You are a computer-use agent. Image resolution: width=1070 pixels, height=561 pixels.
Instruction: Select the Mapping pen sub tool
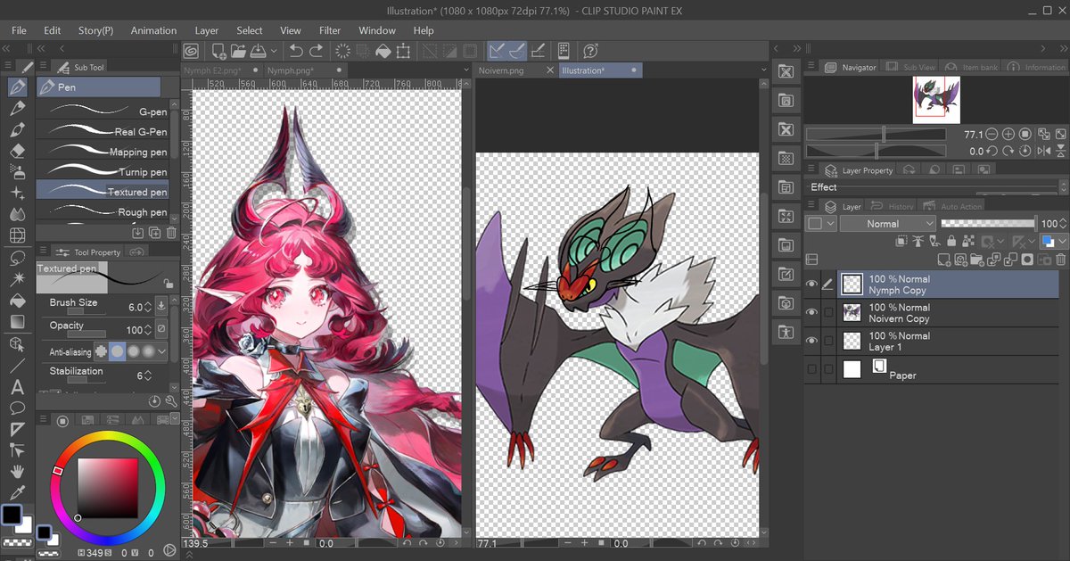[103, 152]
